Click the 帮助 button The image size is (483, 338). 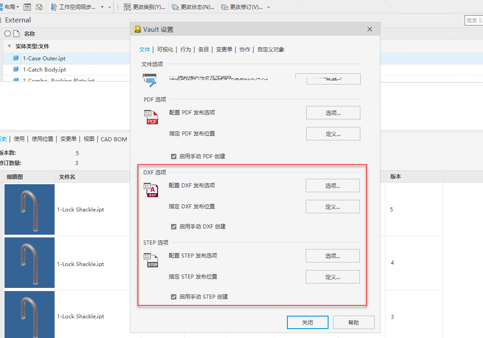(x=354, y=322)
